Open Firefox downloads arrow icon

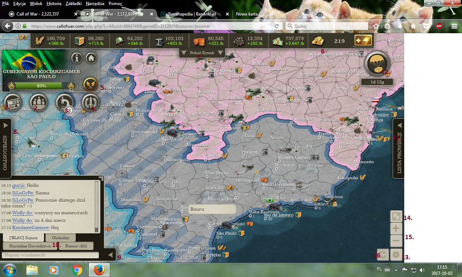pyautogui.click(x=400, y=26)
